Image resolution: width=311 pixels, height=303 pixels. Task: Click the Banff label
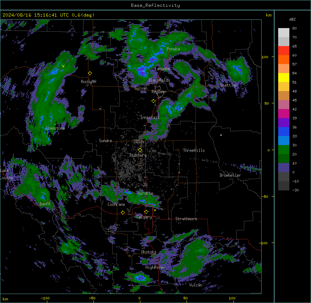pos(45,204)
